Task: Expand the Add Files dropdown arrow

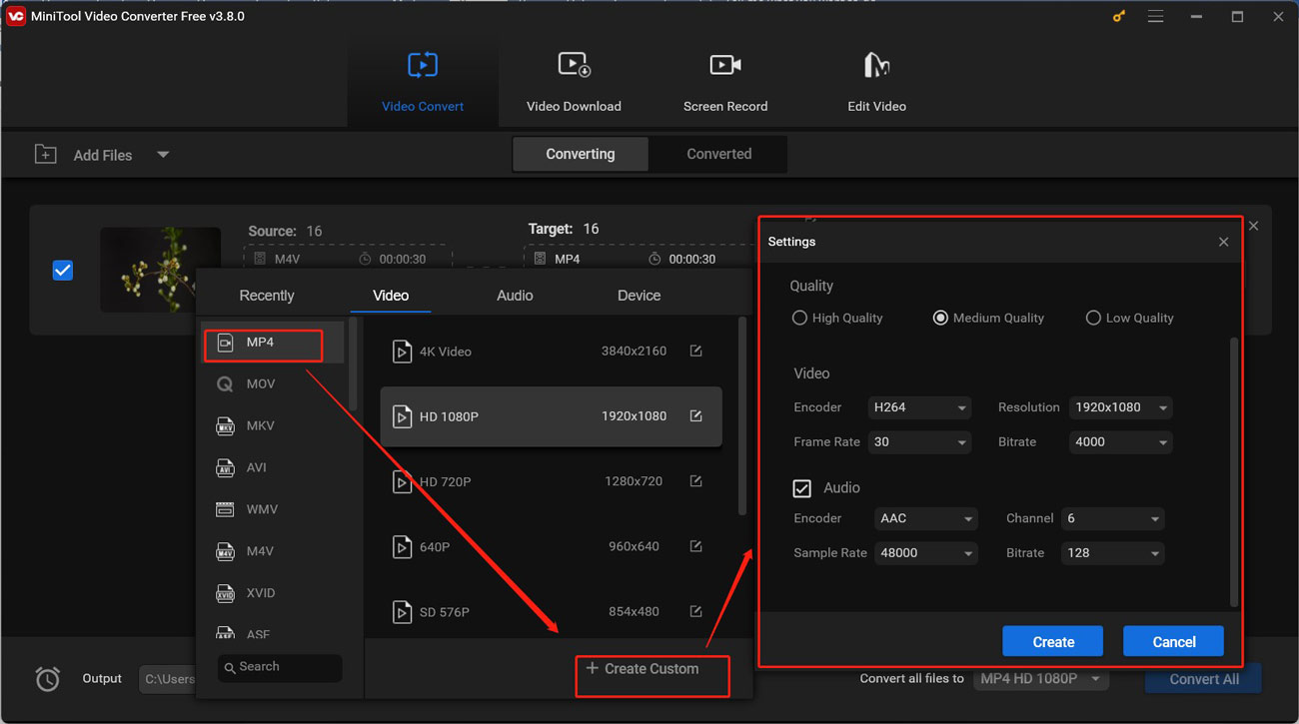Action: [x=163, y=155]
